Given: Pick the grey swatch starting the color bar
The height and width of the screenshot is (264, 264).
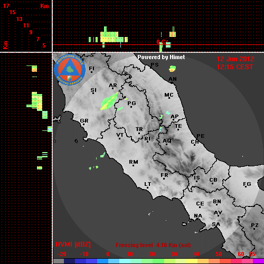Looking at the screenshot, I should click(x=59, y=261).
